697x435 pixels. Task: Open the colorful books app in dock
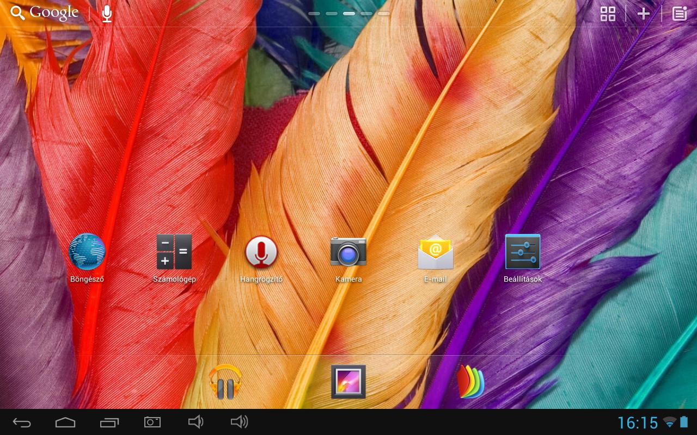[x=471, y=382]
